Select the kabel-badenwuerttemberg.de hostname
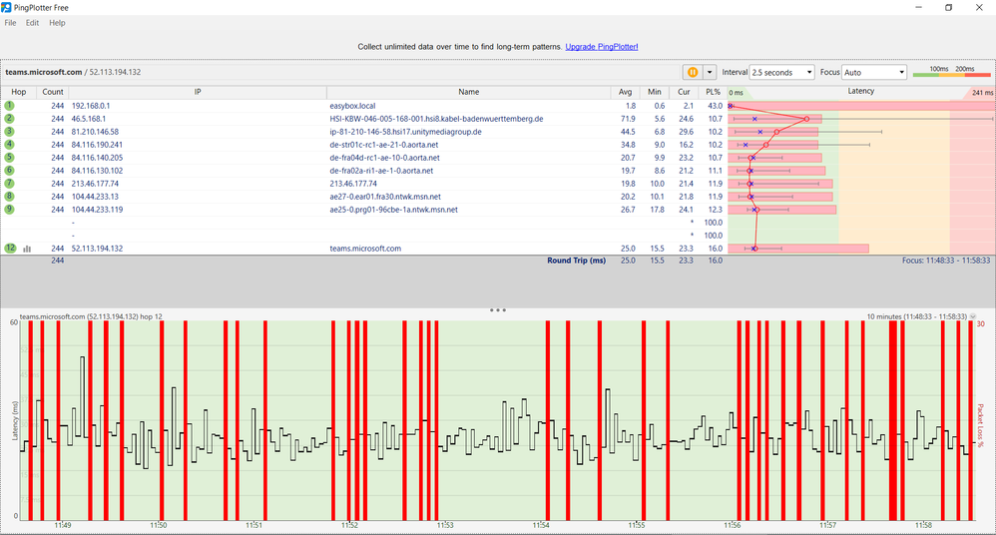Screen dimensions: 996x535 click(x=436, y=119)
